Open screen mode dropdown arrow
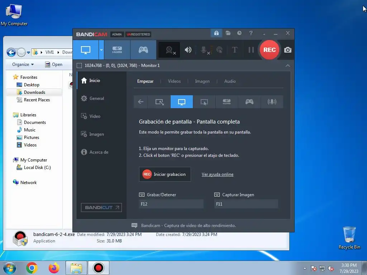The height and width of the screenshot is (275, 367). [x=101, y=50]
